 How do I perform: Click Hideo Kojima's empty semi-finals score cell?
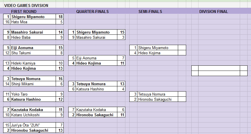point(182,53)
